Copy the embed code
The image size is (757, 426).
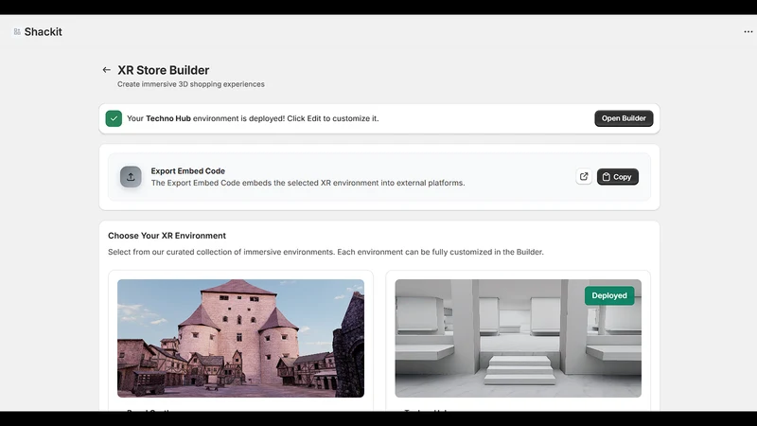click(x=618, y=177)
